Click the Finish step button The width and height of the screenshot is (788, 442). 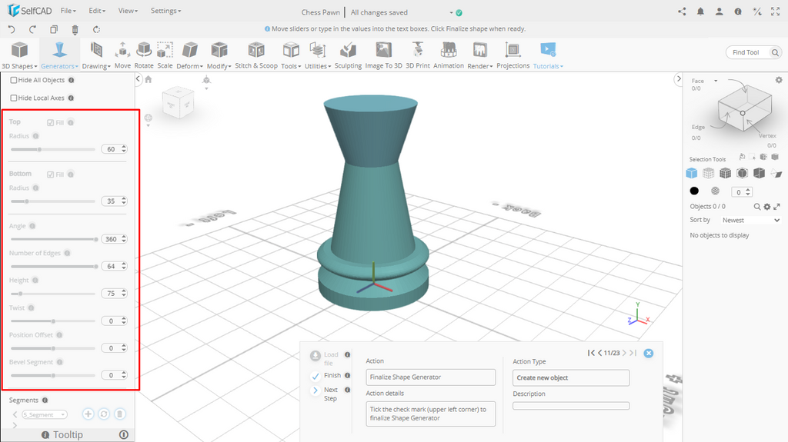pos(316,376)
